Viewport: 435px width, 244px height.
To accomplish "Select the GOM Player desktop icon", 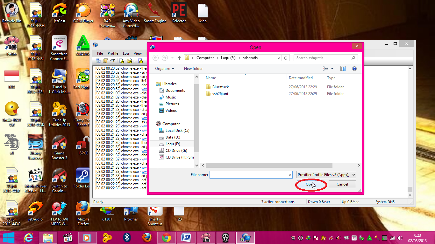I will (x=83, y=13).
